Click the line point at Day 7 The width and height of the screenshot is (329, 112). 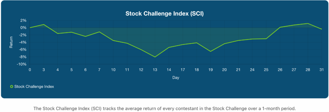[99, 32]
